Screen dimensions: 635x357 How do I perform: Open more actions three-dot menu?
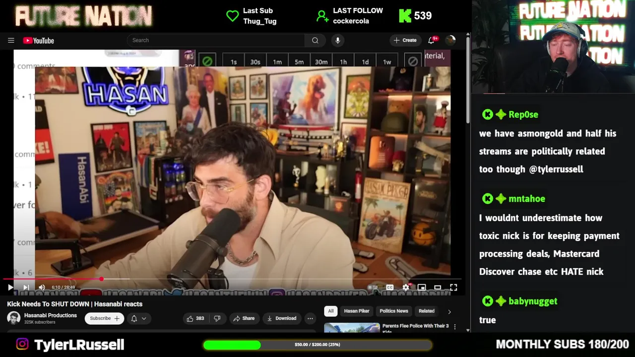click(x=310, y=318)
